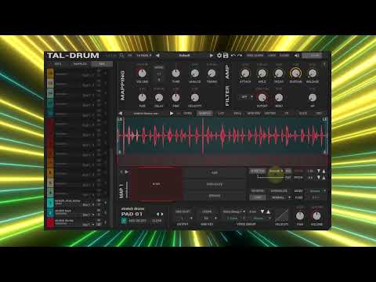Toggle the NORMALIZE button

click(279, 191)
